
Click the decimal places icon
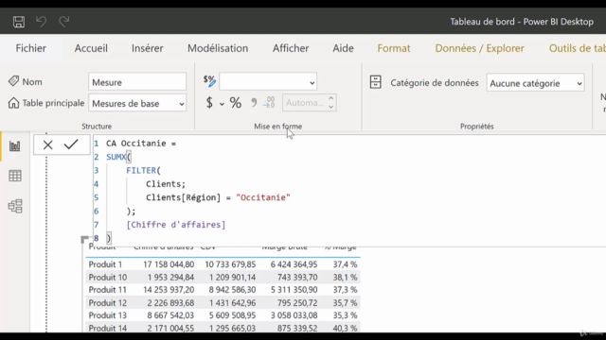pyautogui.click(x=269, y=103)
